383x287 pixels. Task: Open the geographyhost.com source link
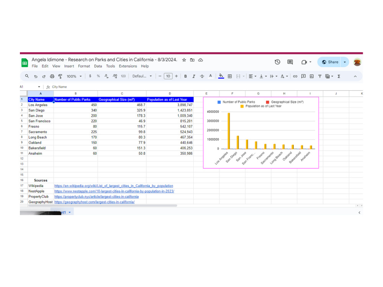click(x=94, y=202)
